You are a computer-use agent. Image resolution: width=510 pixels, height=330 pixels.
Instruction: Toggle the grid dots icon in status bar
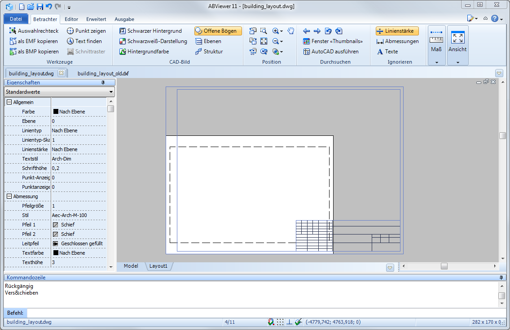280,322
